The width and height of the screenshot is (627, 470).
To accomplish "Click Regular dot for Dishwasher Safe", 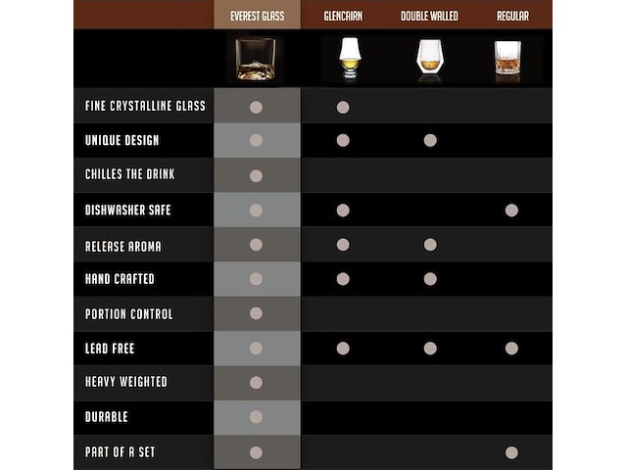I will pos(511,210).
